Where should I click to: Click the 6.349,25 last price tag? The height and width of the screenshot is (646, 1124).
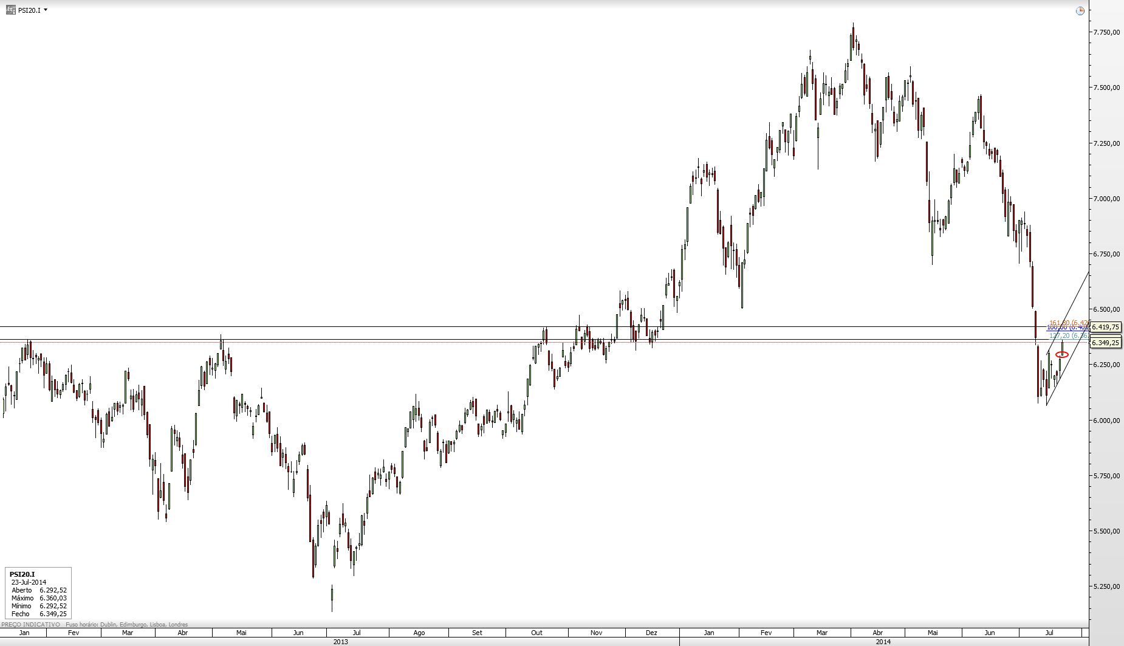tap(1106, 343)
